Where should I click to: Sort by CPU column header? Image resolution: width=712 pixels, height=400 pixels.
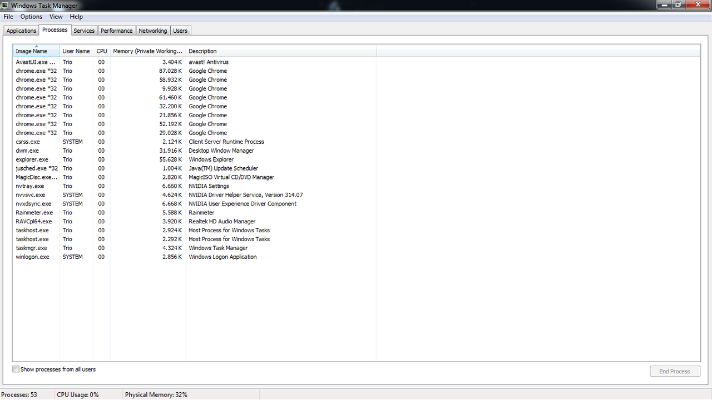tap(102, 51)
